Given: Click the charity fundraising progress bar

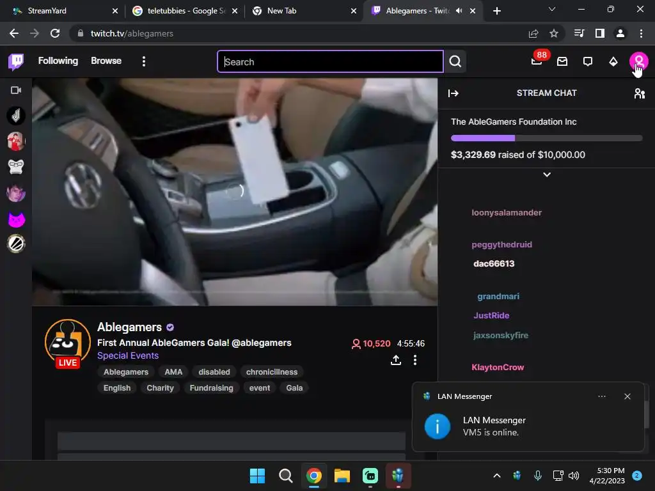Looking at the screenshot, I should tap(546, 138).
